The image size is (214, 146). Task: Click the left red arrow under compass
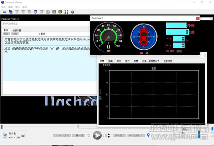141,53
